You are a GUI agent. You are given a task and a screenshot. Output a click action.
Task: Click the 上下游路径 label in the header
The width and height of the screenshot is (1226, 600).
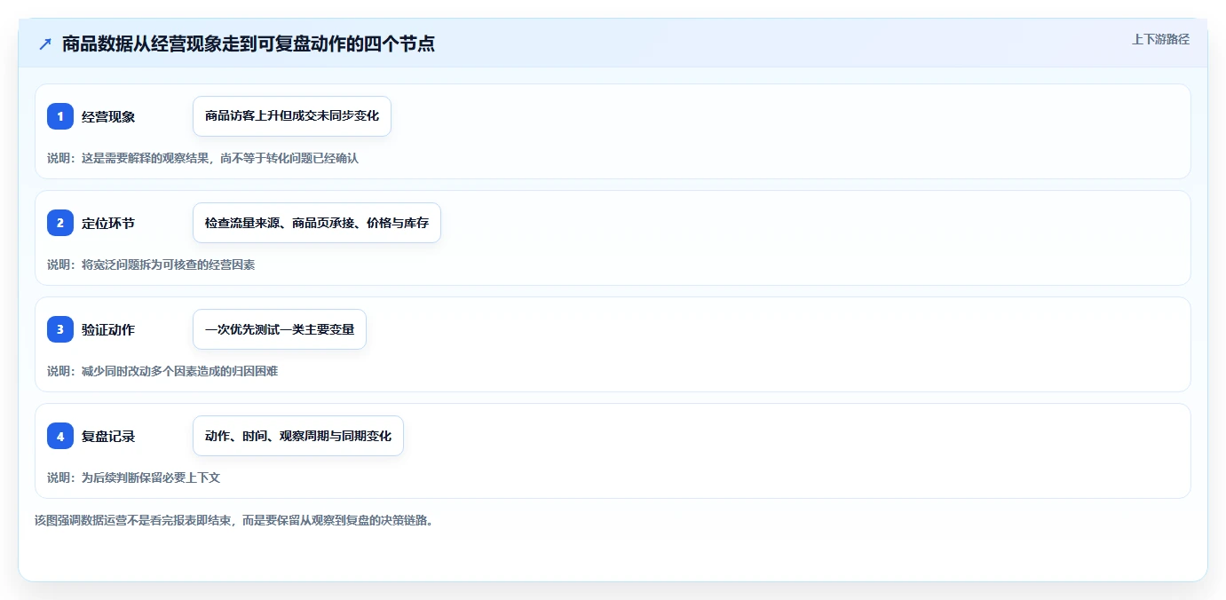coord(1160,39)
